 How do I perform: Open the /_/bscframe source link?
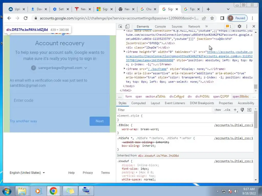[157, 69]
